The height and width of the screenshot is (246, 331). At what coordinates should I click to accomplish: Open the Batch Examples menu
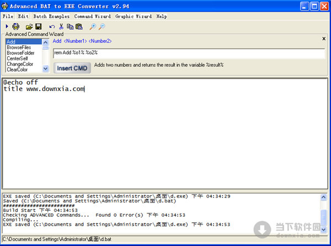pos(51,17)
